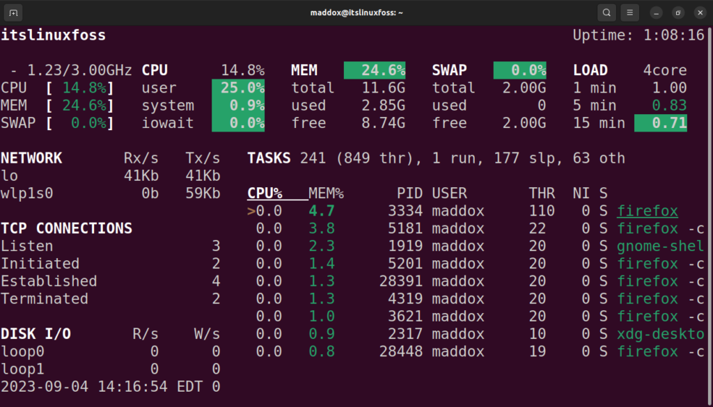The height and width of the screenshot is (407, 713).
Task: Click the green MEM 24.6% gauge
Action: point(376,70)
